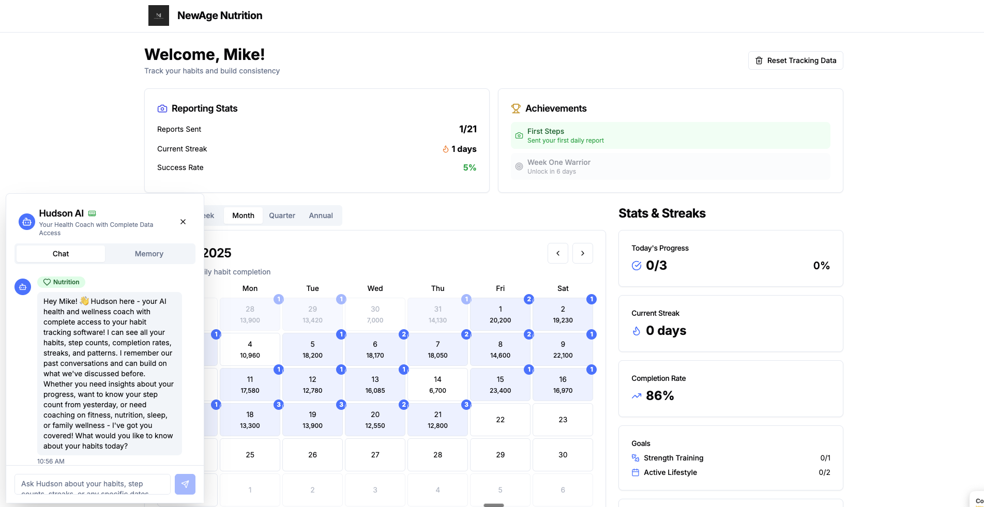Click the Hudson AI robot avatar
This screenshot has width=984, height=507.
(26, 221)
